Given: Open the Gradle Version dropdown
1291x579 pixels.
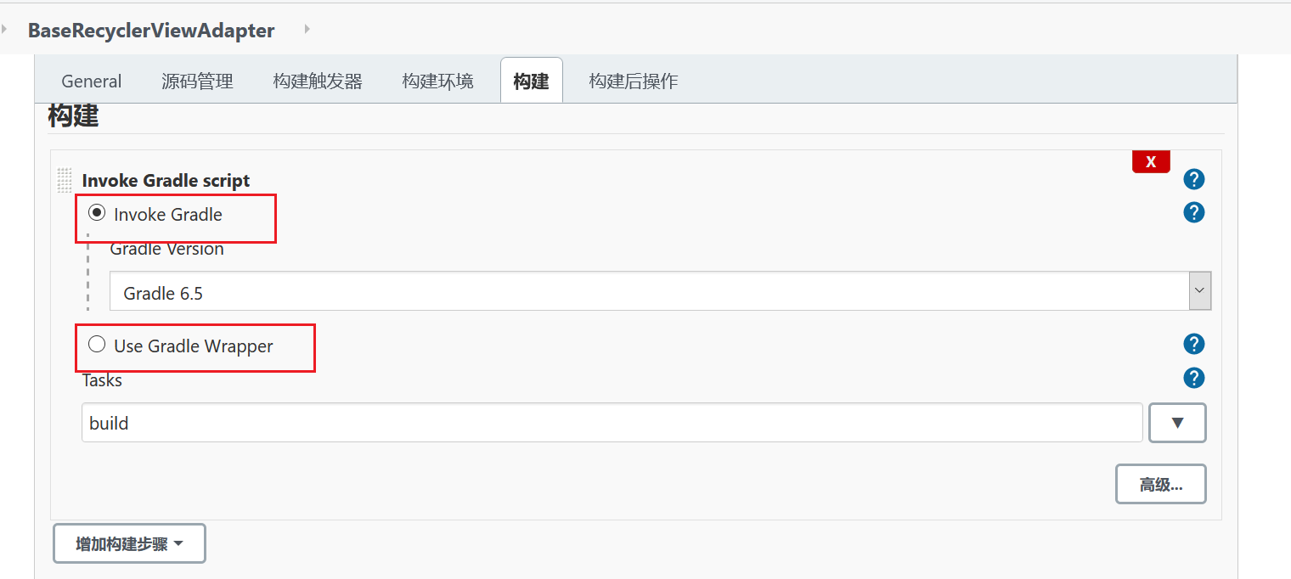Looking at the screenshot, I should pyautogui.click(x=1199, y=289).
